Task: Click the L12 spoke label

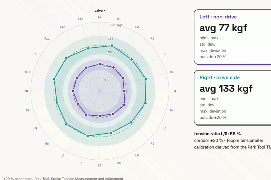Action: click(63, 27)
